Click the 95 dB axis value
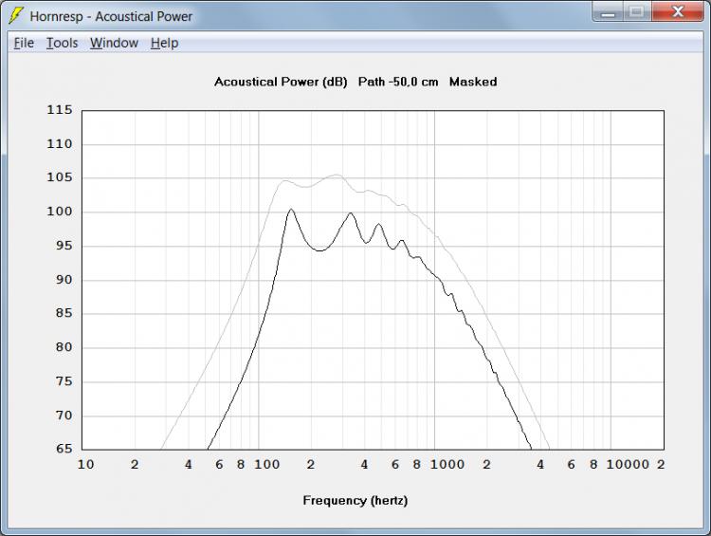711x536 pixels. pos(64,246)
